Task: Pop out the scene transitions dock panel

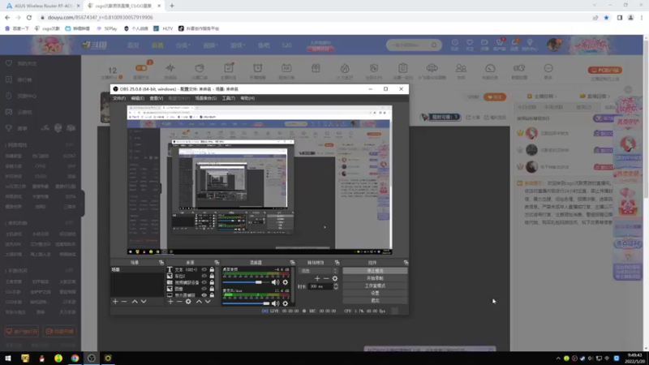Action: [x=337, y=262]
